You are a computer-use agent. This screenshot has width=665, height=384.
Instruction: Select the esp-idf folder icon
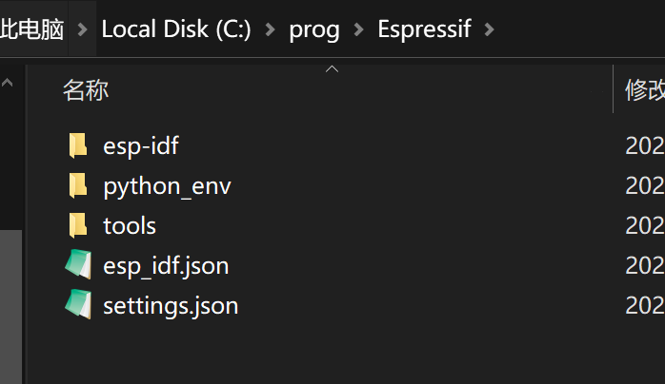point(78,145)
